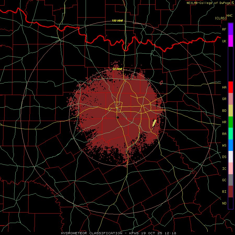Click the isolated brown echo blob northeast

click(x=161, y=83)
